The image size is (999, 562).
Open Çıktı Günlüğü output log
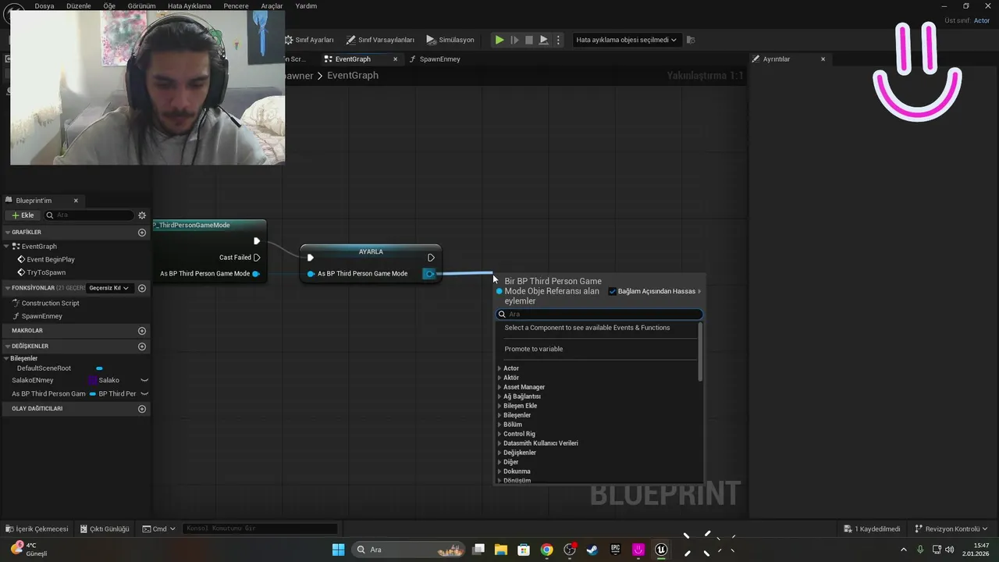pyautogui.click(x=105, y=529)
